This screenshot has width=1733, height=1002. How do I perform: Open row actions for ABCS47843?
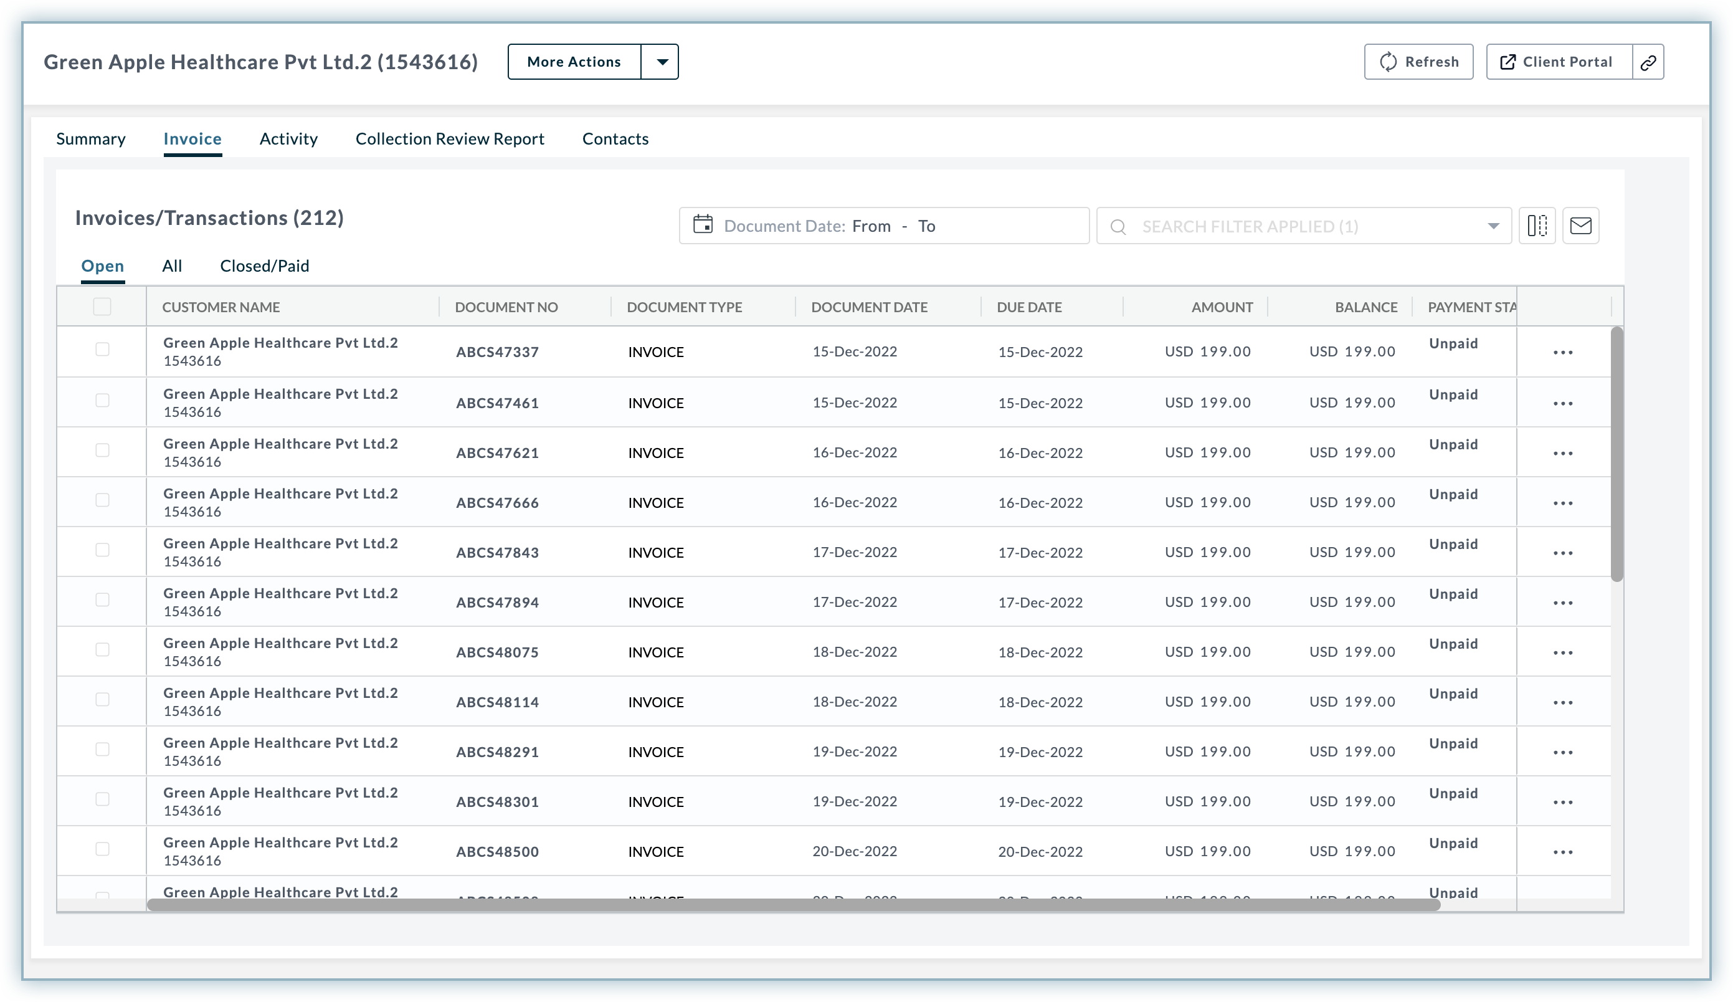1562,553
